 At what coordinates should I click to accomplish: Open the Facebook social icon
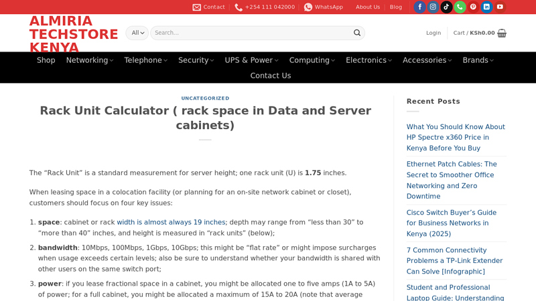419,7
